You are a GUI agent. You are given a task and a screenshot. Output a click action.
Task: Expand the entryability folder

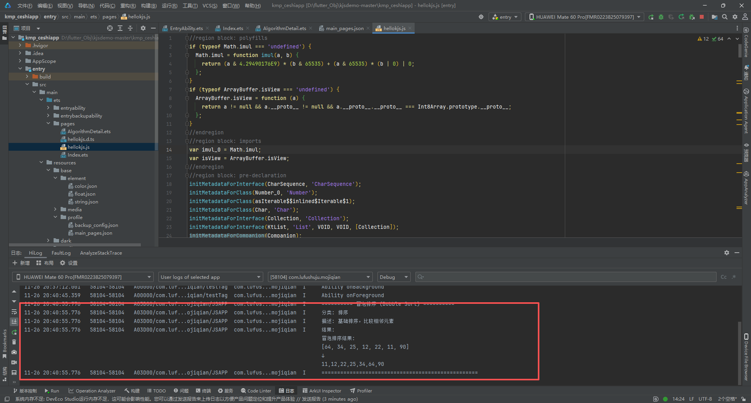tap(49, 108)
